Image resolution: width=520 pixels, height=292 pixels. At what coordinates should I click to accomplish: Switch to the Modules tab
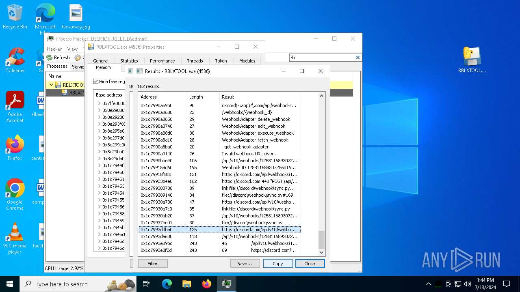(247, 61)
